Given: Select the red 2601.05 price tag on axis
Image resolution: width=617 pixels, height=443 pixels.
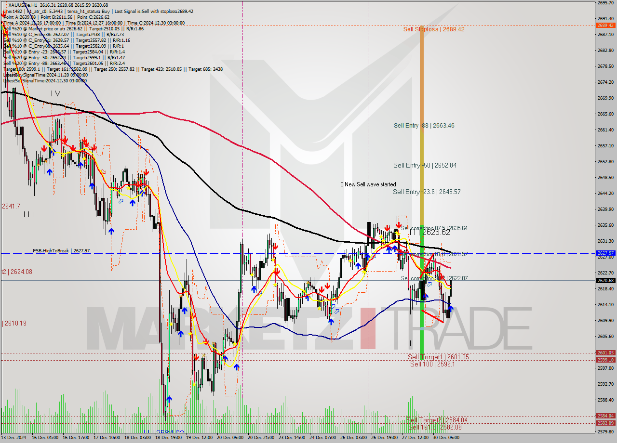Looking at the screenshot, I should (x=605, y=352).
